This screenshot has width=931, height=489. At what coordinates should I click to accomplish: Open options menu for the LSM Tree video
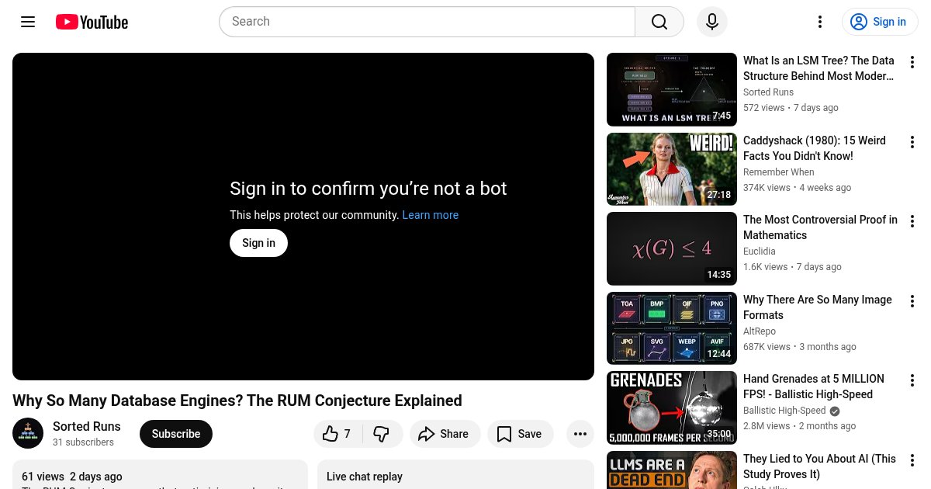(x=912, y=62)
